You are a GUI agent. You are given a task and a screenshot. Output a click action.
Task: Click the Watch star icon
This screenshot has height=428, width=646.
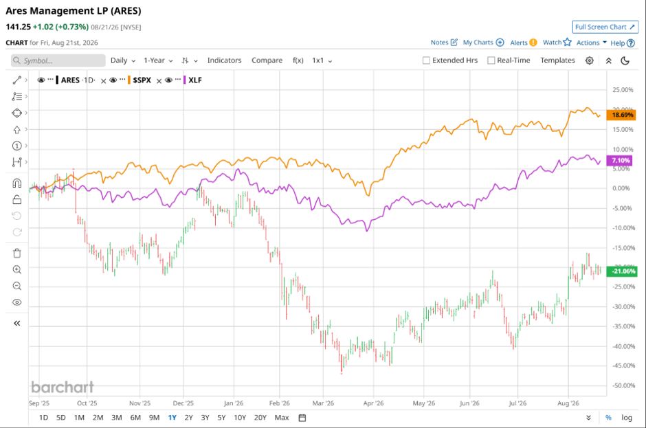[567, 42]
